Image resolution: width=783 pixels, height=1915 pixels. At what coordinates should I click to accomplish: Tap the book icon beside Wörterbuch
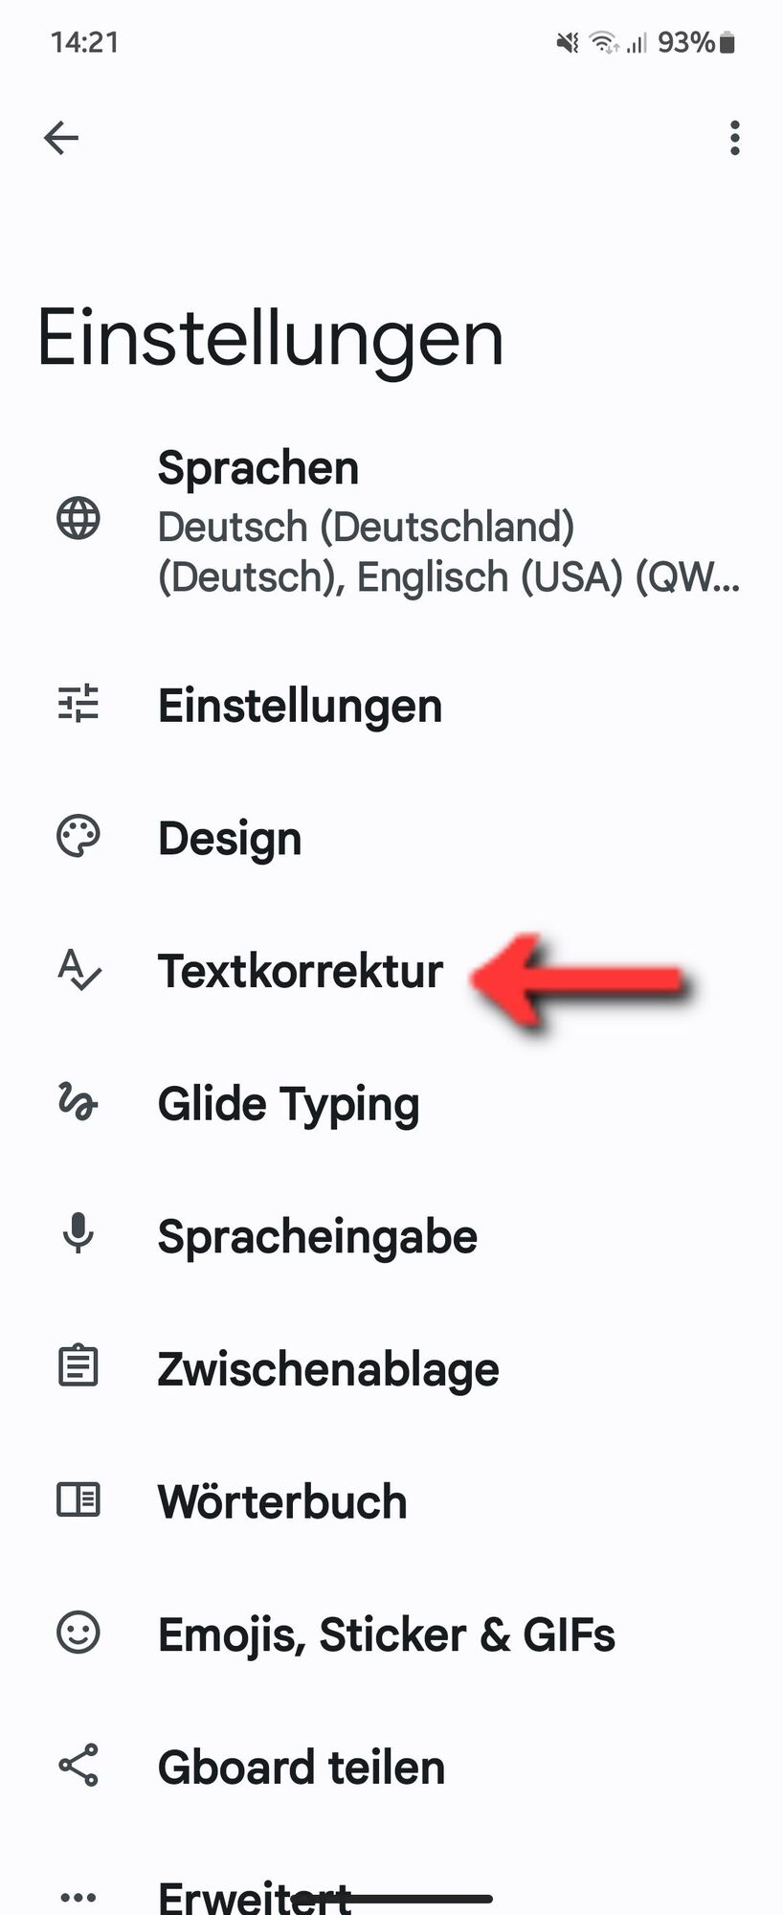[x=78, y=1498]
